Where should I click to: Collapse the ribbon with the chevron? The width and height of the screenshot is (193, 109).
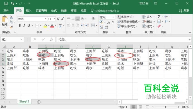190,32
